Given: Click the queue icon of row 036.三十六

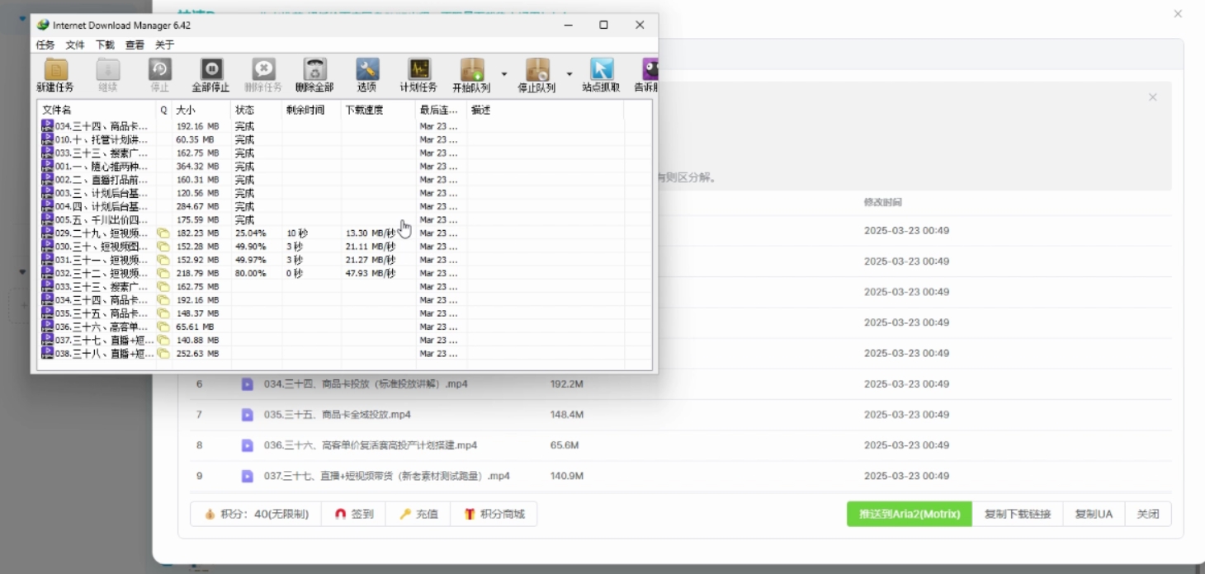Looking at the screenshot, I should point(163,327).
